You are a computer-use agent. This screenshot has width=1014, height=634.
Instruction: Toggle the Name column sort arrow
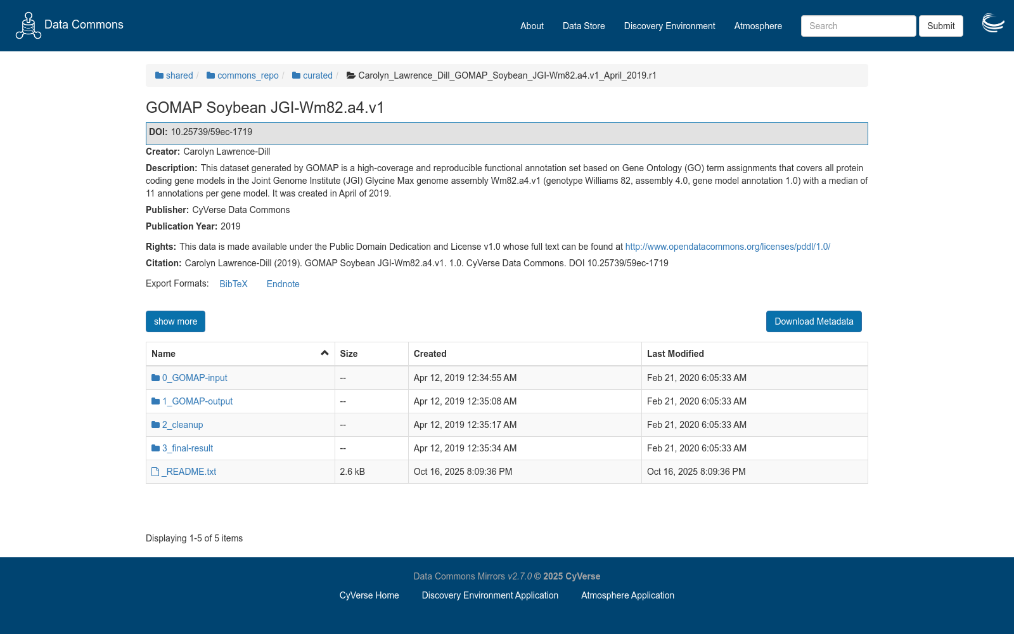point(324,353)
